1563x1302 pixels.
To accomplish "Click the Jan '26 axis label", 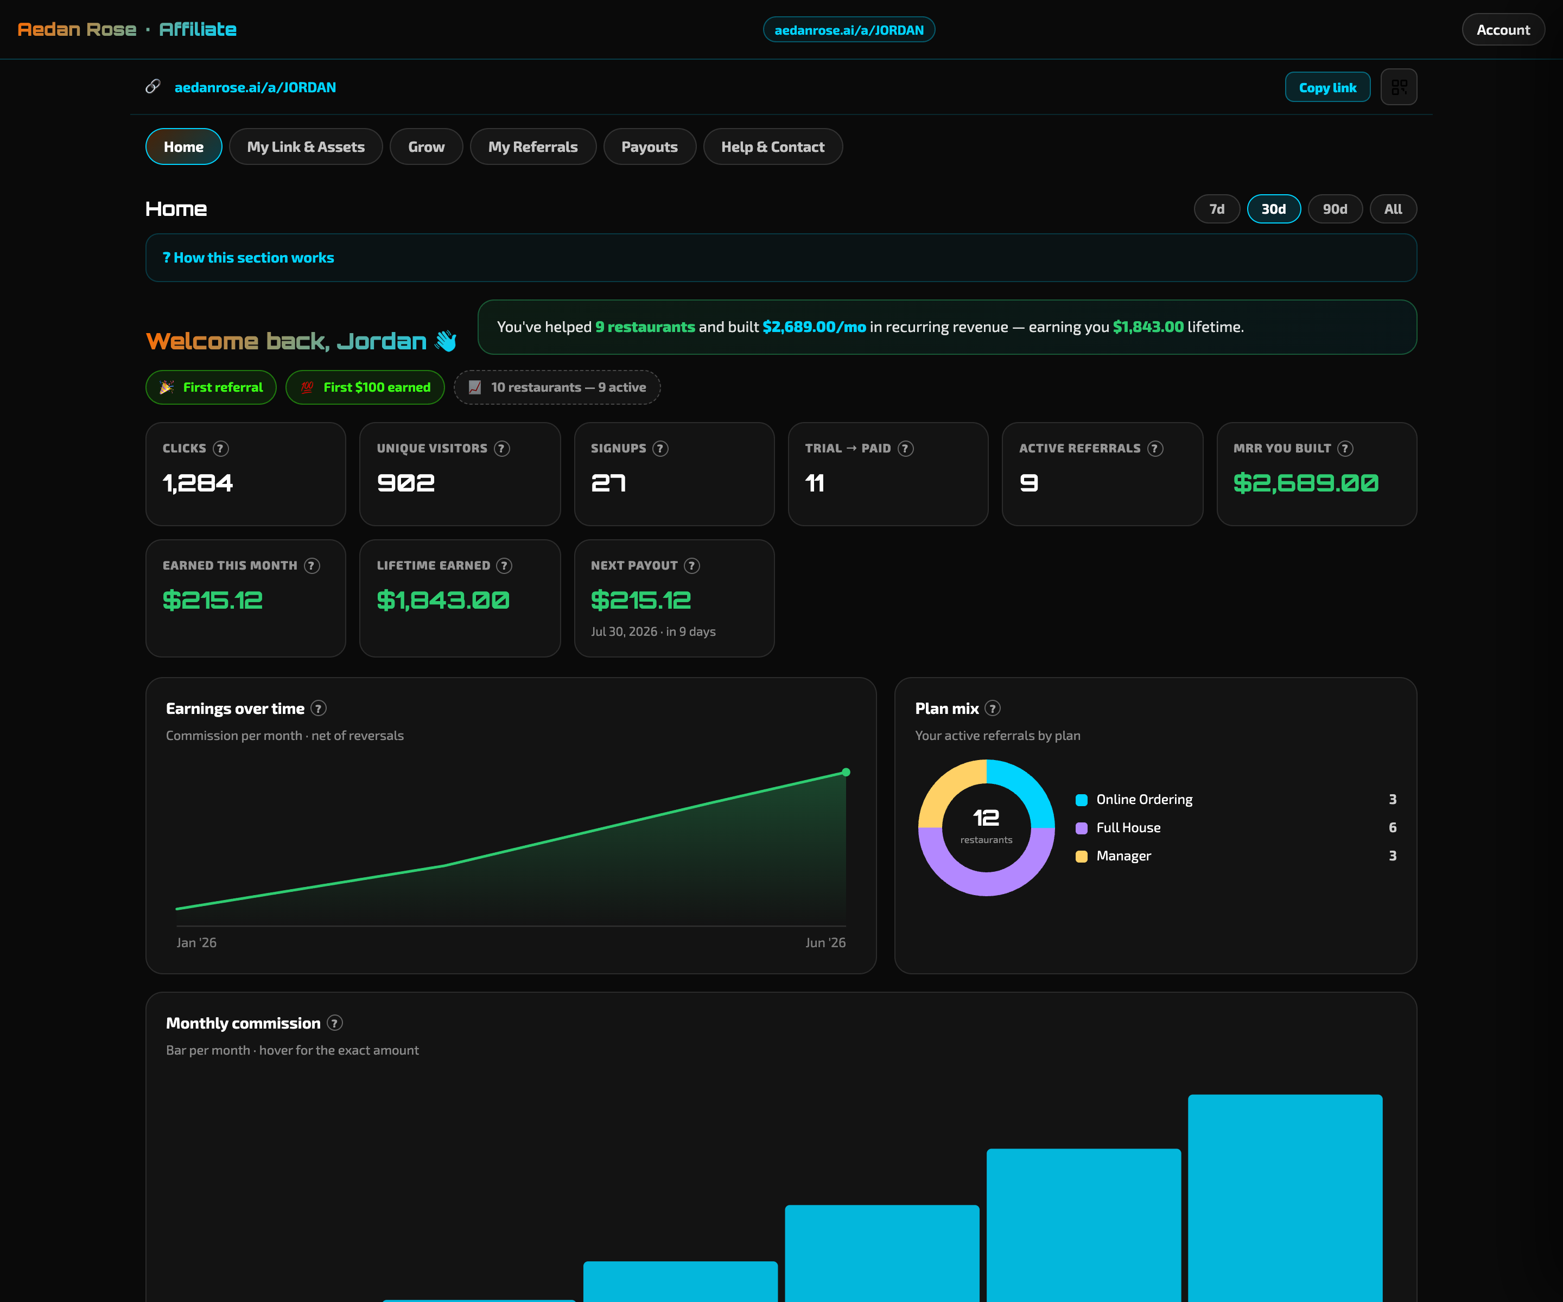I will coord(196,943).
